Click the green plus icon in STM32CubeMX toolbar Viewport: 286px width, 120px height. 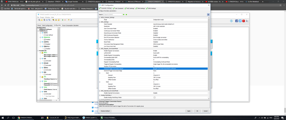tap(62, 20)
